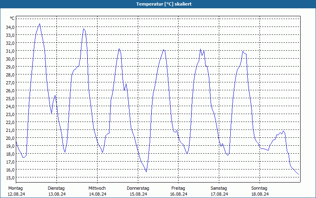Select the 33,0 y-axis label
Screen dimensions: 316x198
(10, 35)
